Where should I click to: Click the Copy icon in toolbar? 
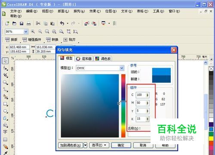click(x=46, y=24)
